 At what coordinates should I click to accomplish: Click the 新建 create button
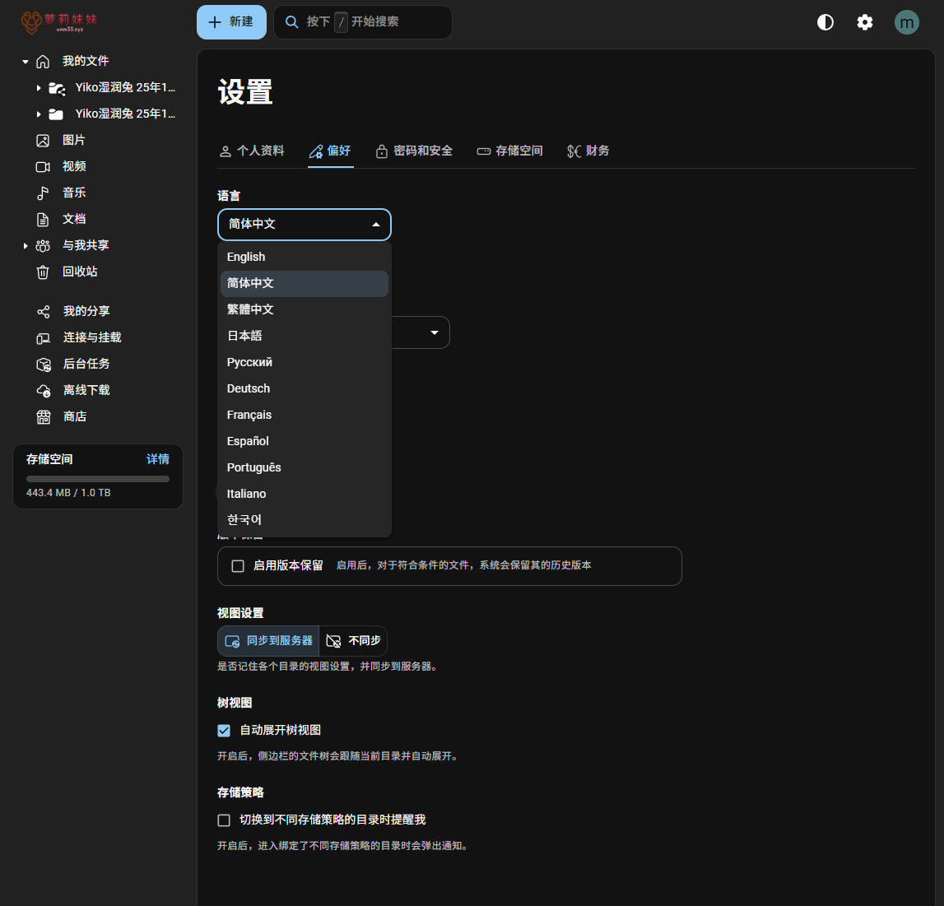point(231,22)
